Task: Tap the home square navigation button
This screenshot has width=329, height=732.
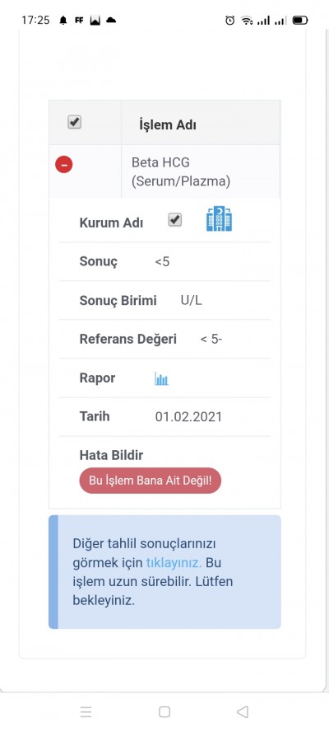Action: (164, 711)
